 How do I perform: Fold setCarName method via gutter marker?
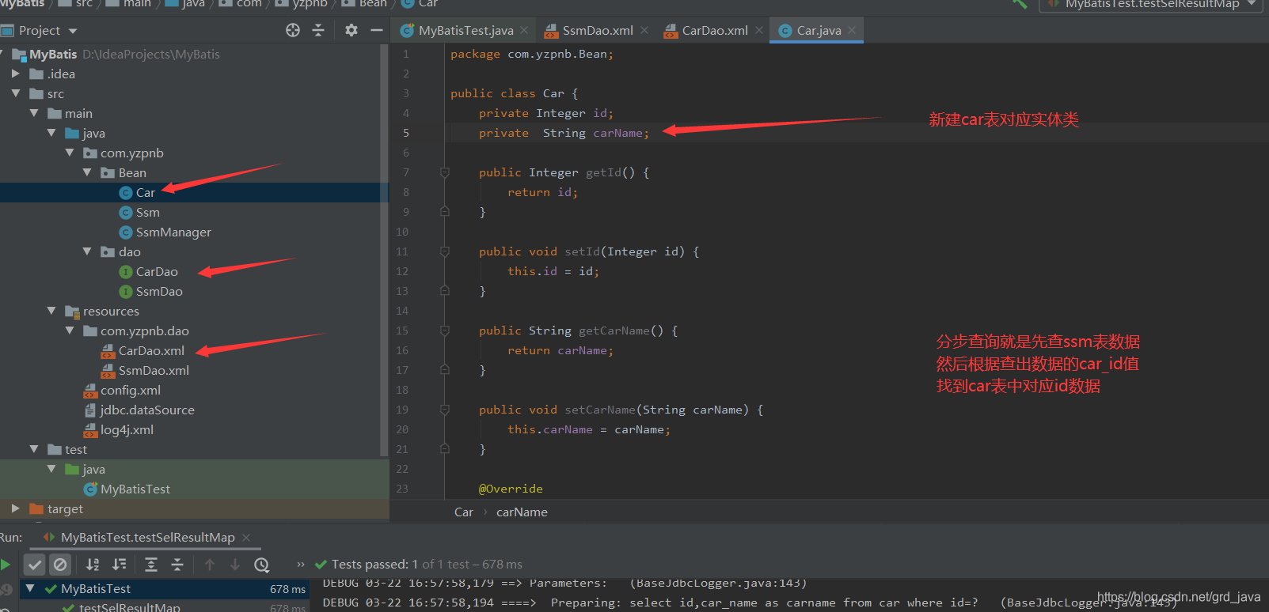[444, 410]
